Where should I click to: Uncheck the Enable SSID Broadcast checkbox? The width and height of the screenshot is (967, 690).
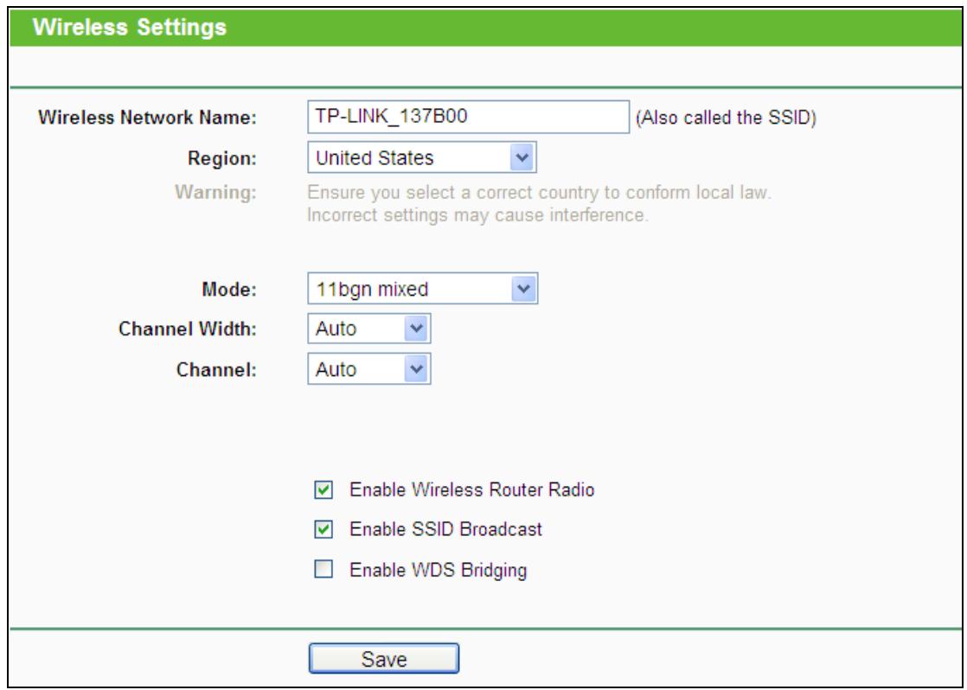(x=323, y=530)
